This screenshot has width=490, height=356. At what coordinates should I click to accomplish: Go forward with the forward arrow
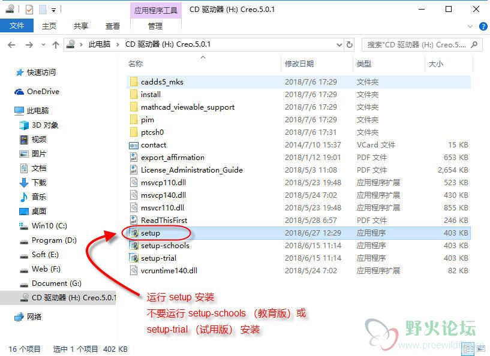coord(29,45)
